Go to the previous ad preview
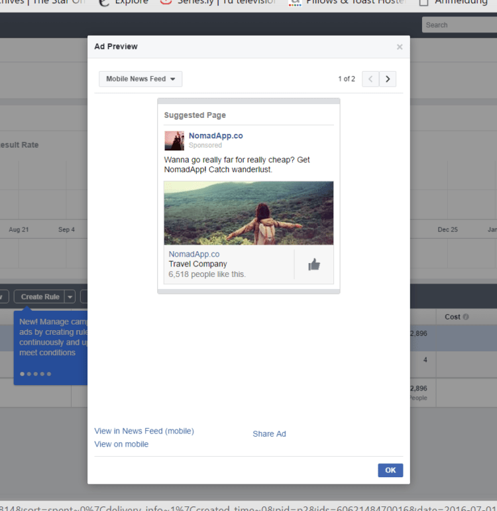This screenshot has width=497, height=511. tap(370, 79)
